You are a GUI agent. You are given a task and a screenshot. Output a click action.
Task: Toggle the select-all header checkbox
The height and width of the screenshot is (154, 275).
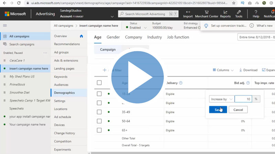coord(99,83)
